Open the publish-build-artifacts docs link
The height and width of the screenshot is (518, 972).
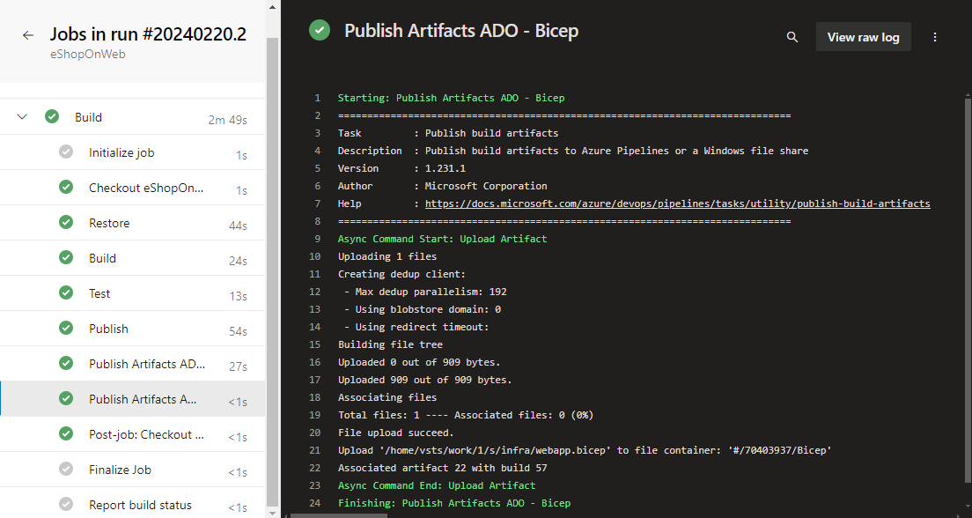tap(677, 203)
